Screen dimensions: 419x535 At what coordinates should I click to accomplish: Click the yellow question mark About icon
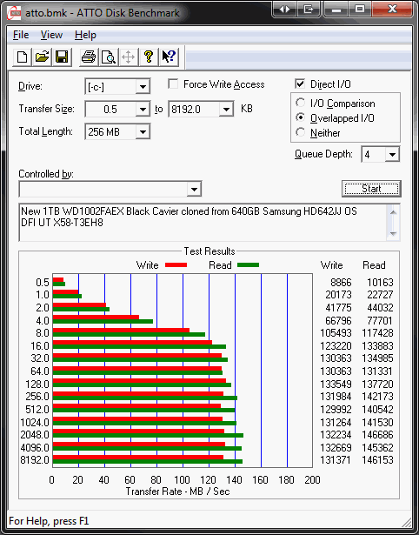point(149,57)
